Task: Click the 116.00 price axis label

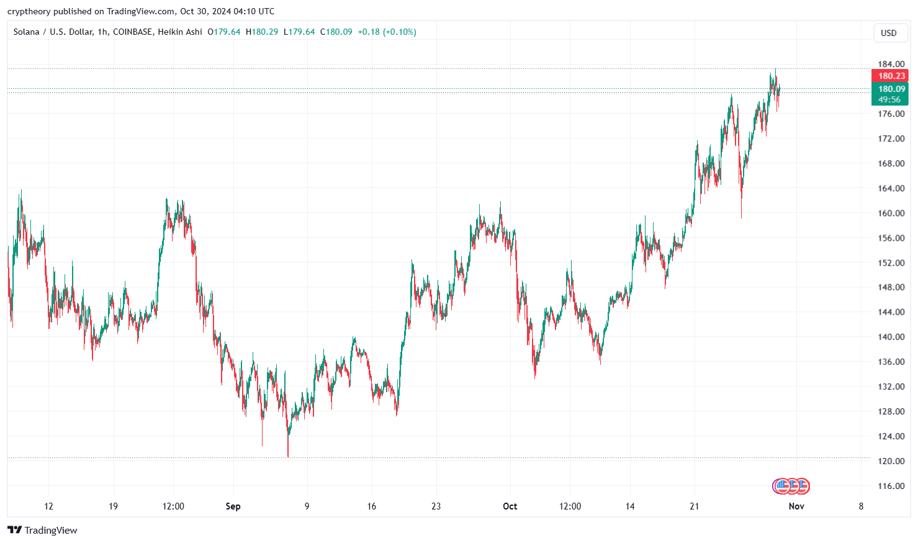Action: pyautogui.click(x=891, y=485)
